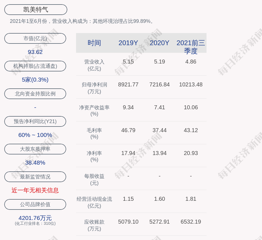Select the gross margin value 43.12
The height and width of the screenshot is (240, 262).
(191, 130)
